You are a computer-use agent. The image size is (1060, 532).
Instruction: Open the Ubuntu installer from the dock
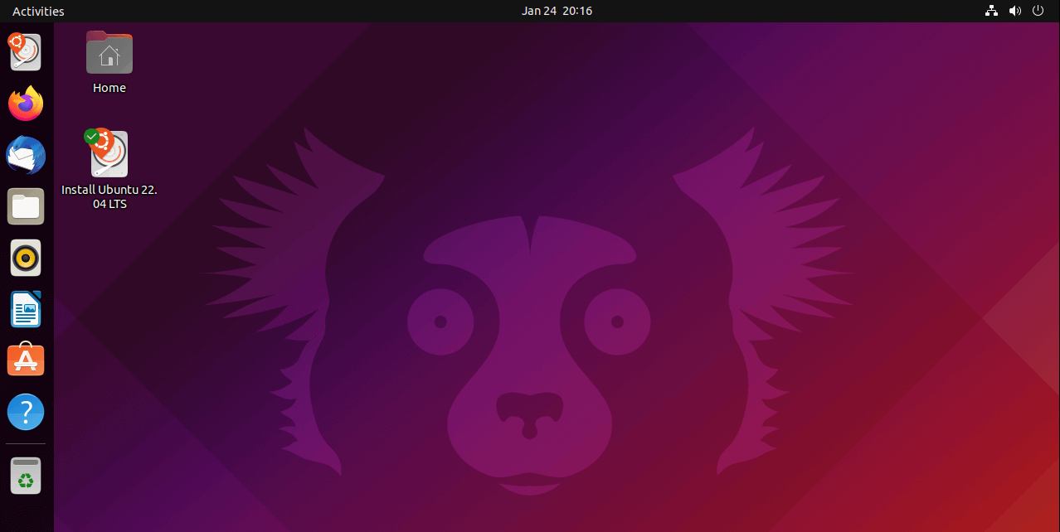click(26, 51)
